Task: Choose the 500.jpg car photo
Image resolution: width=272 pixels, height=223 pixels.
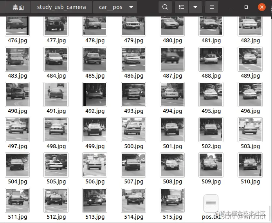Action: pyautogui.click(x=133, y=130)
